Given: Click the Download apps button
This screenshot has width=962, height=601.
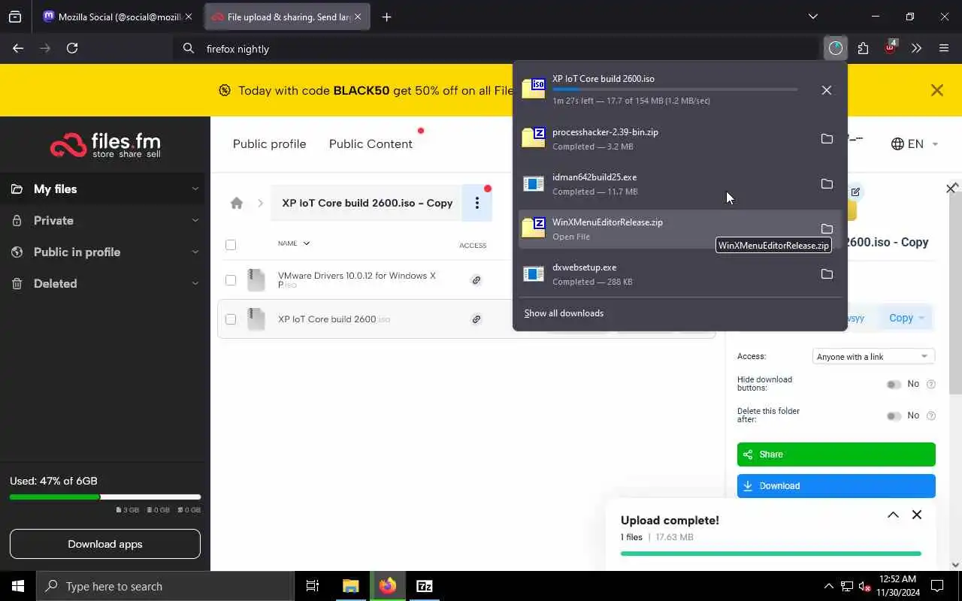Looking at the screenshot, I should pos(105,544).
